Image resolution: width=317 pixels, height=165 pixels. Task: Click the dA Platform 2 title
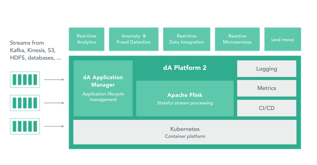click(x=185, y=68)
